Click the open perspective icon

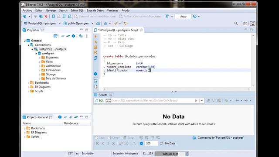pos(245,23)
